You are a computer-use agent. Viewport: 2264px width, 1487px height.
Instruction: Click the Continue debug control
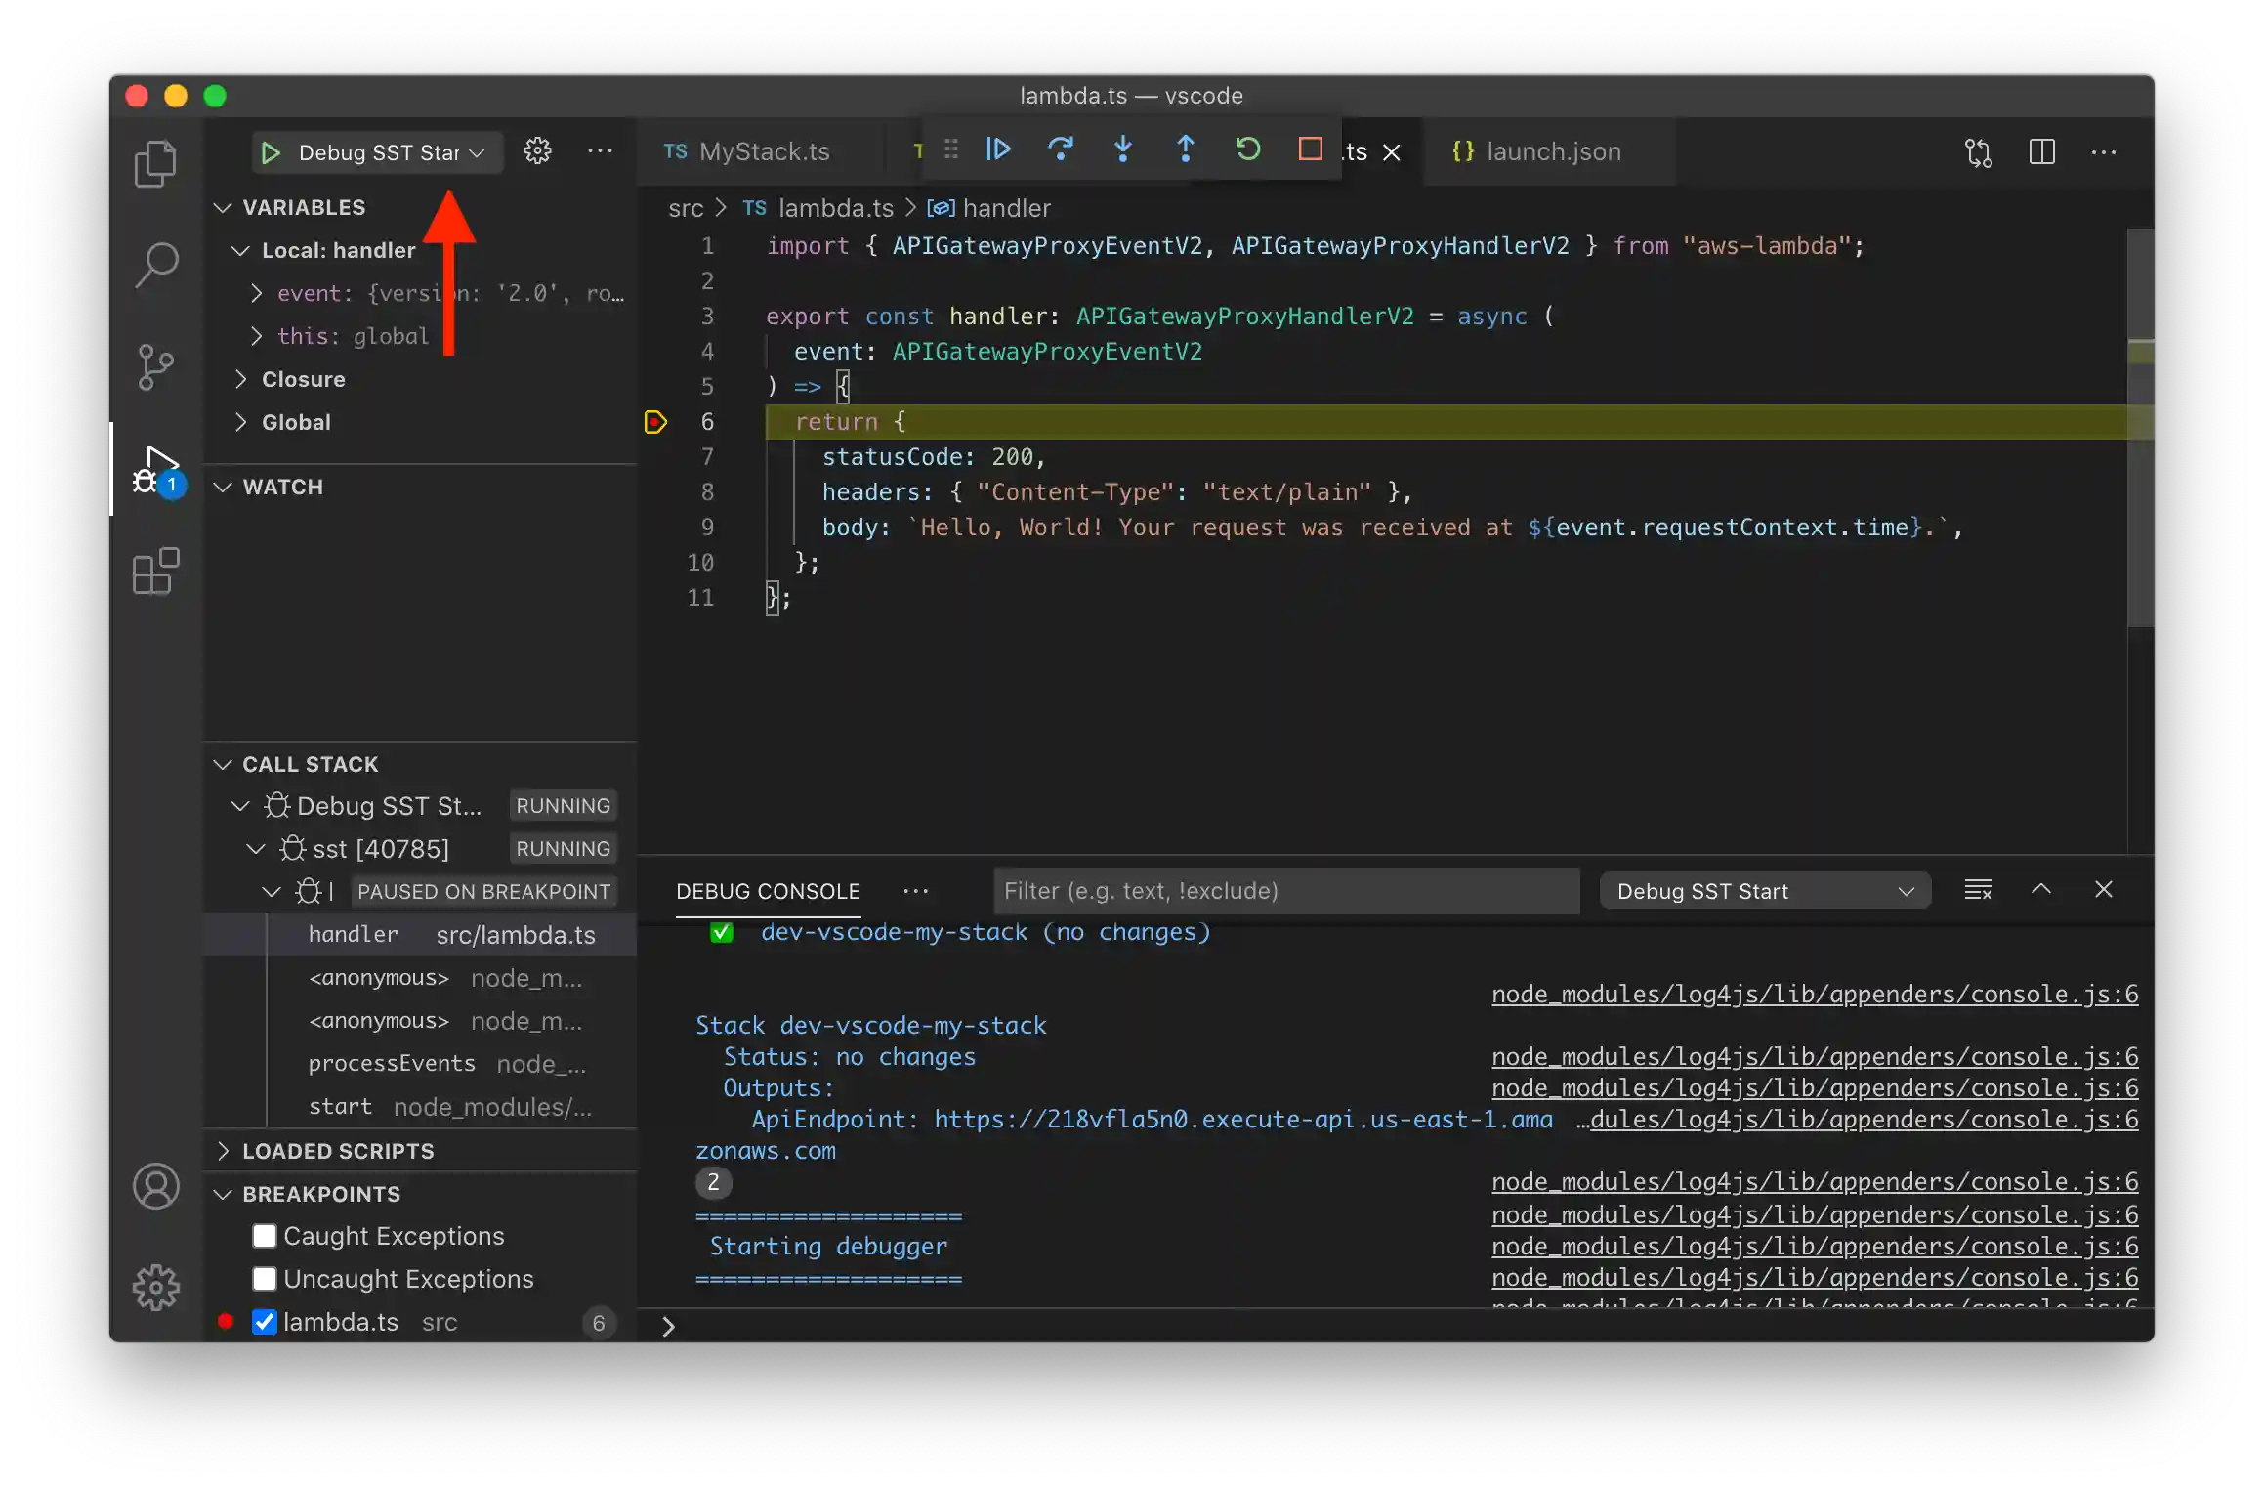pos(998,149)
